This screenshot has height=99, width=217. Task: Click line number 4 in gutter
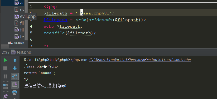(31, 26)
